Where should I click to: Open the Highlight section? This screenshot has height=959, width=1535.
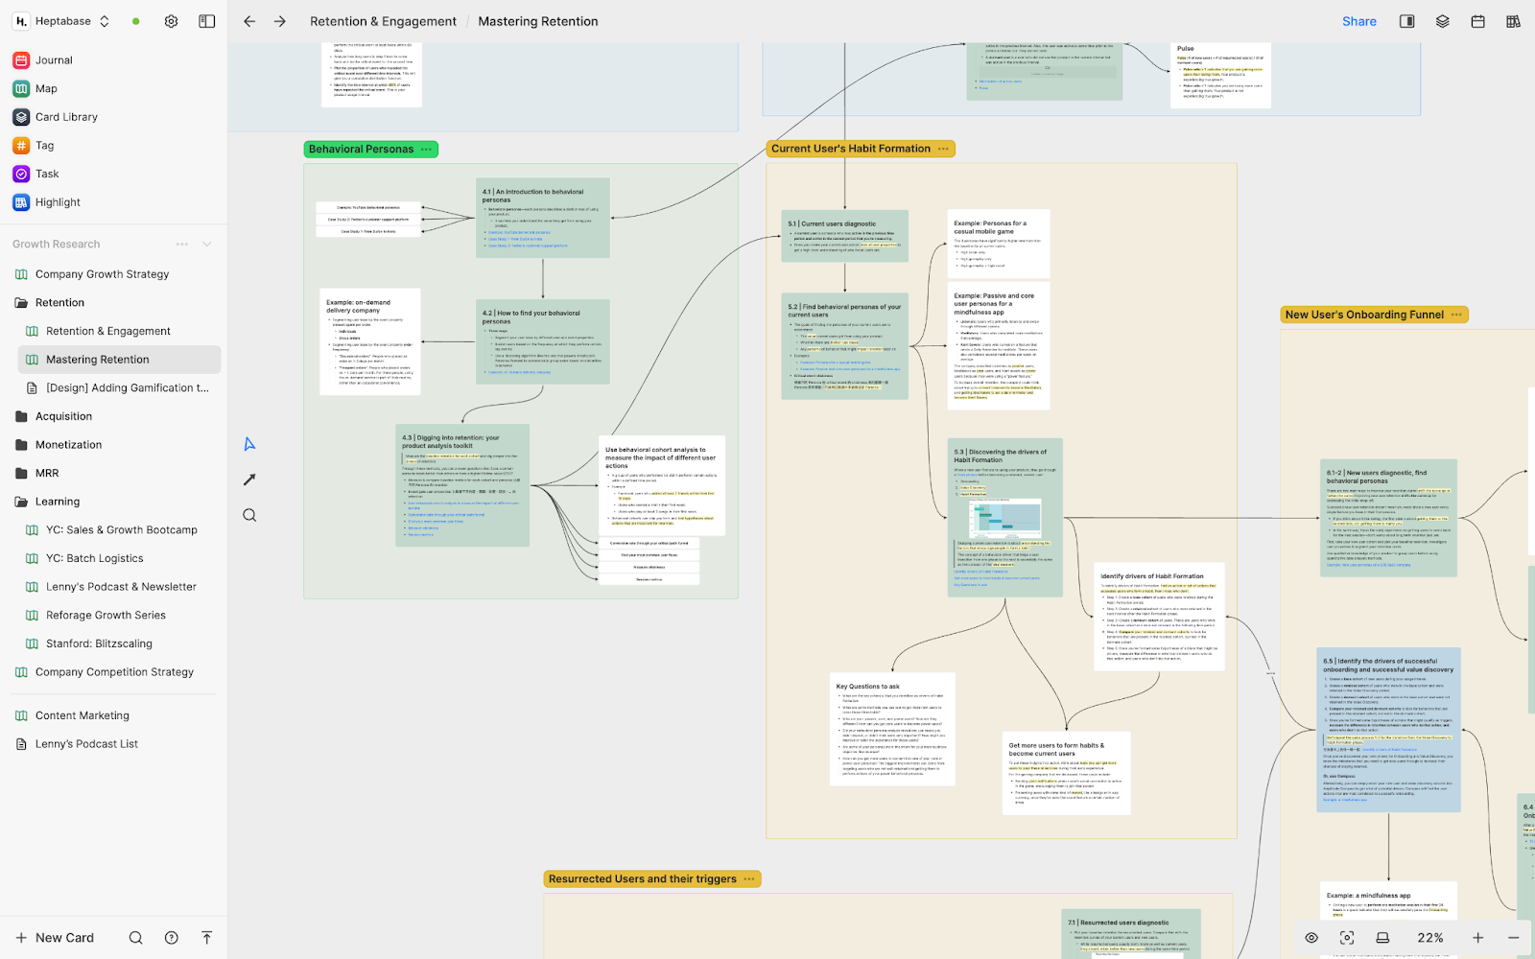(x=58, y=202)
